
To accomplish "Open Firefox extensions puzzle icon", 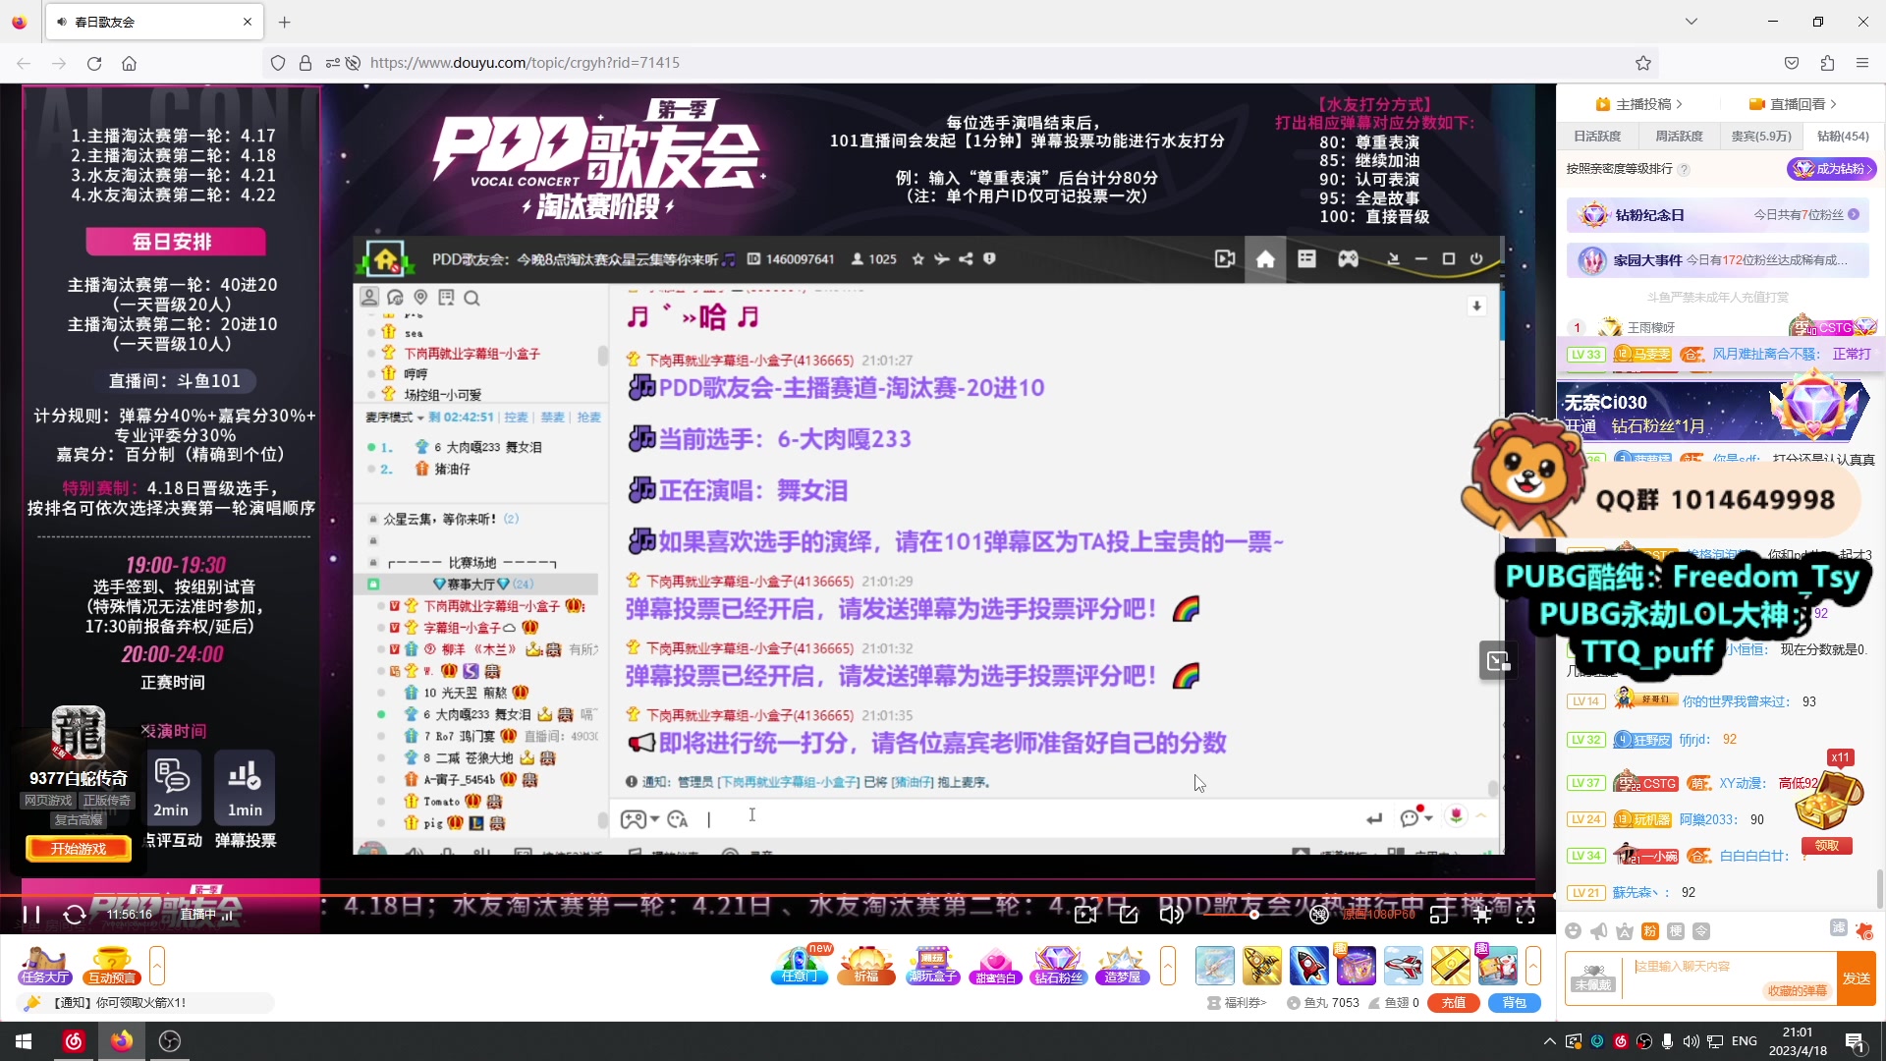I will coord(1827,63).
